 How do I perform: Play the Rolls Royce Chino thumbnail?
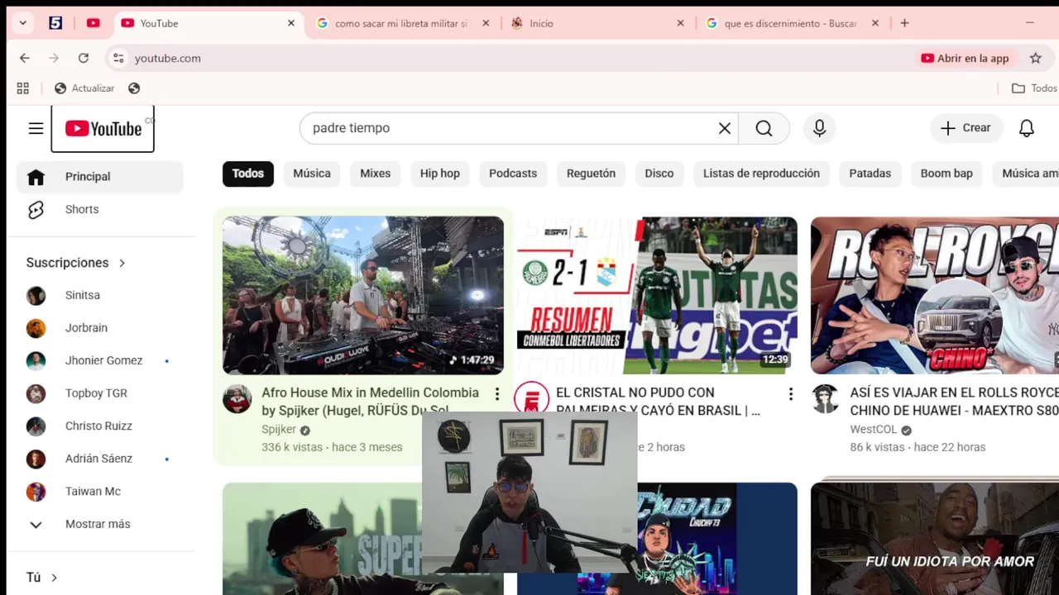935,296
